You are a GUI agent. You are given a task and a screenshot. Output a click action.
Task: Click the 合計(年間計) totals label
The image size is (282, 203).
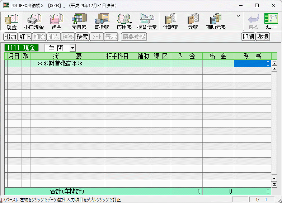(x=67, y=191)
